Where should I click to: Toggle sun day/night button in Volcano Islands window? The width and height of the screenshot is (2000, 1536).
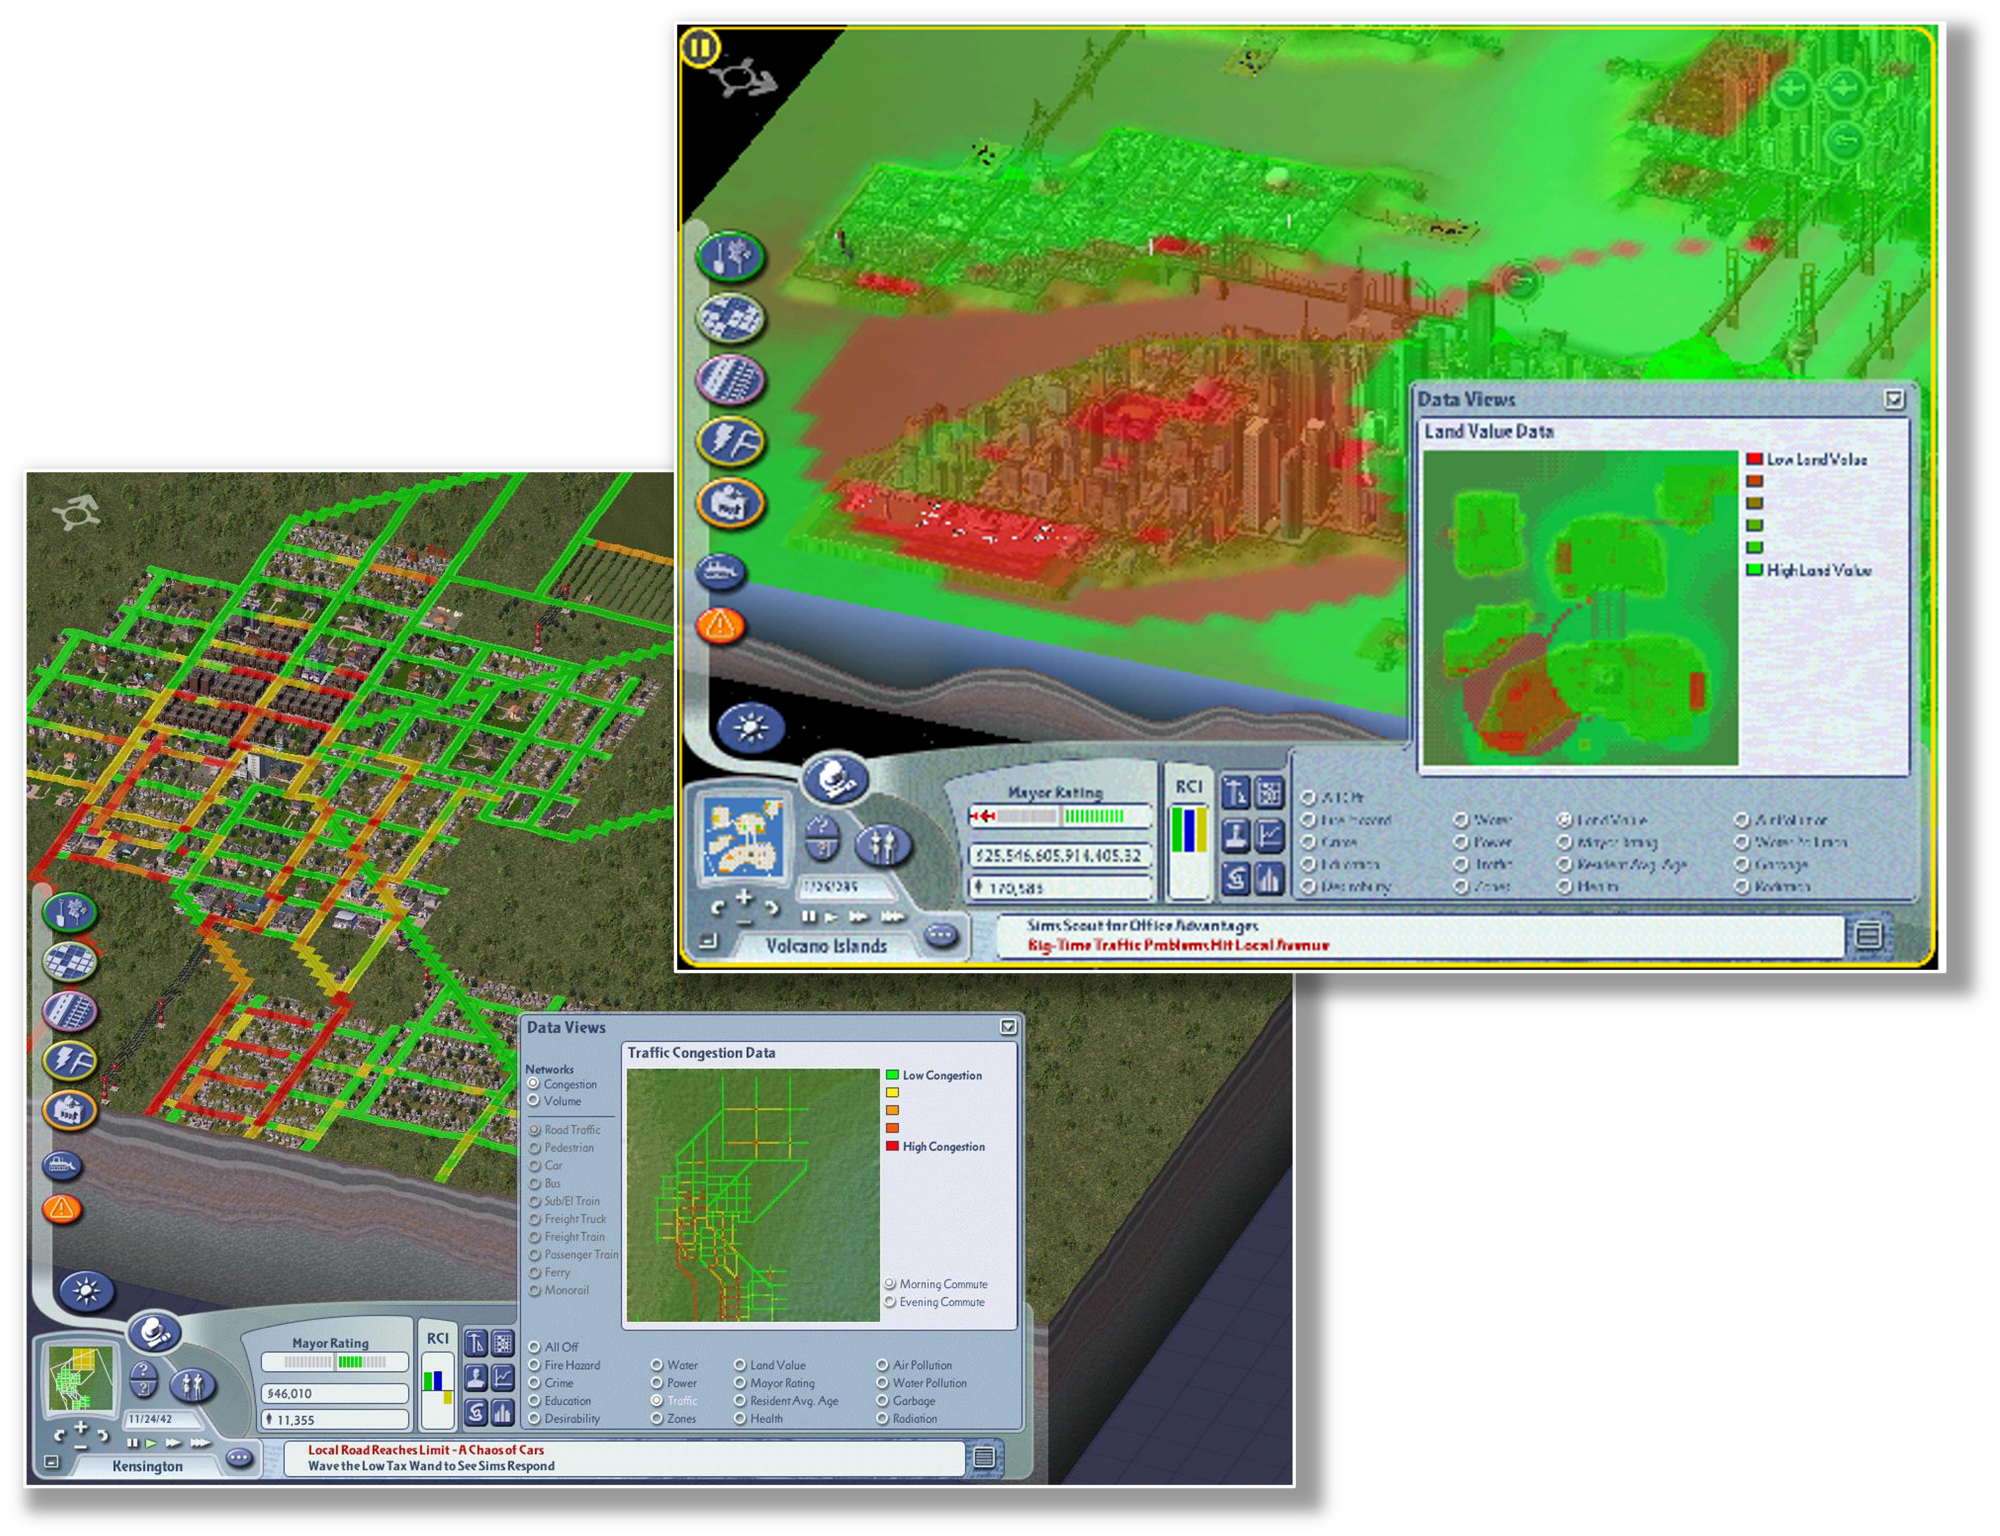pyautogui.click(x=751, y=727)
